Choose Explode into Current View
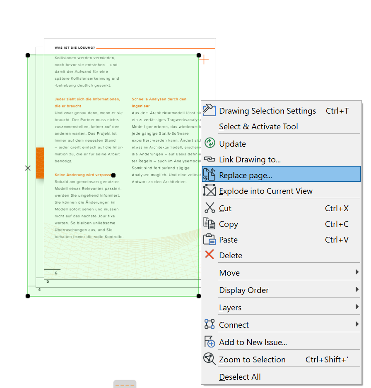The width and height of the screenshot is (371, 388). [281, 191]
